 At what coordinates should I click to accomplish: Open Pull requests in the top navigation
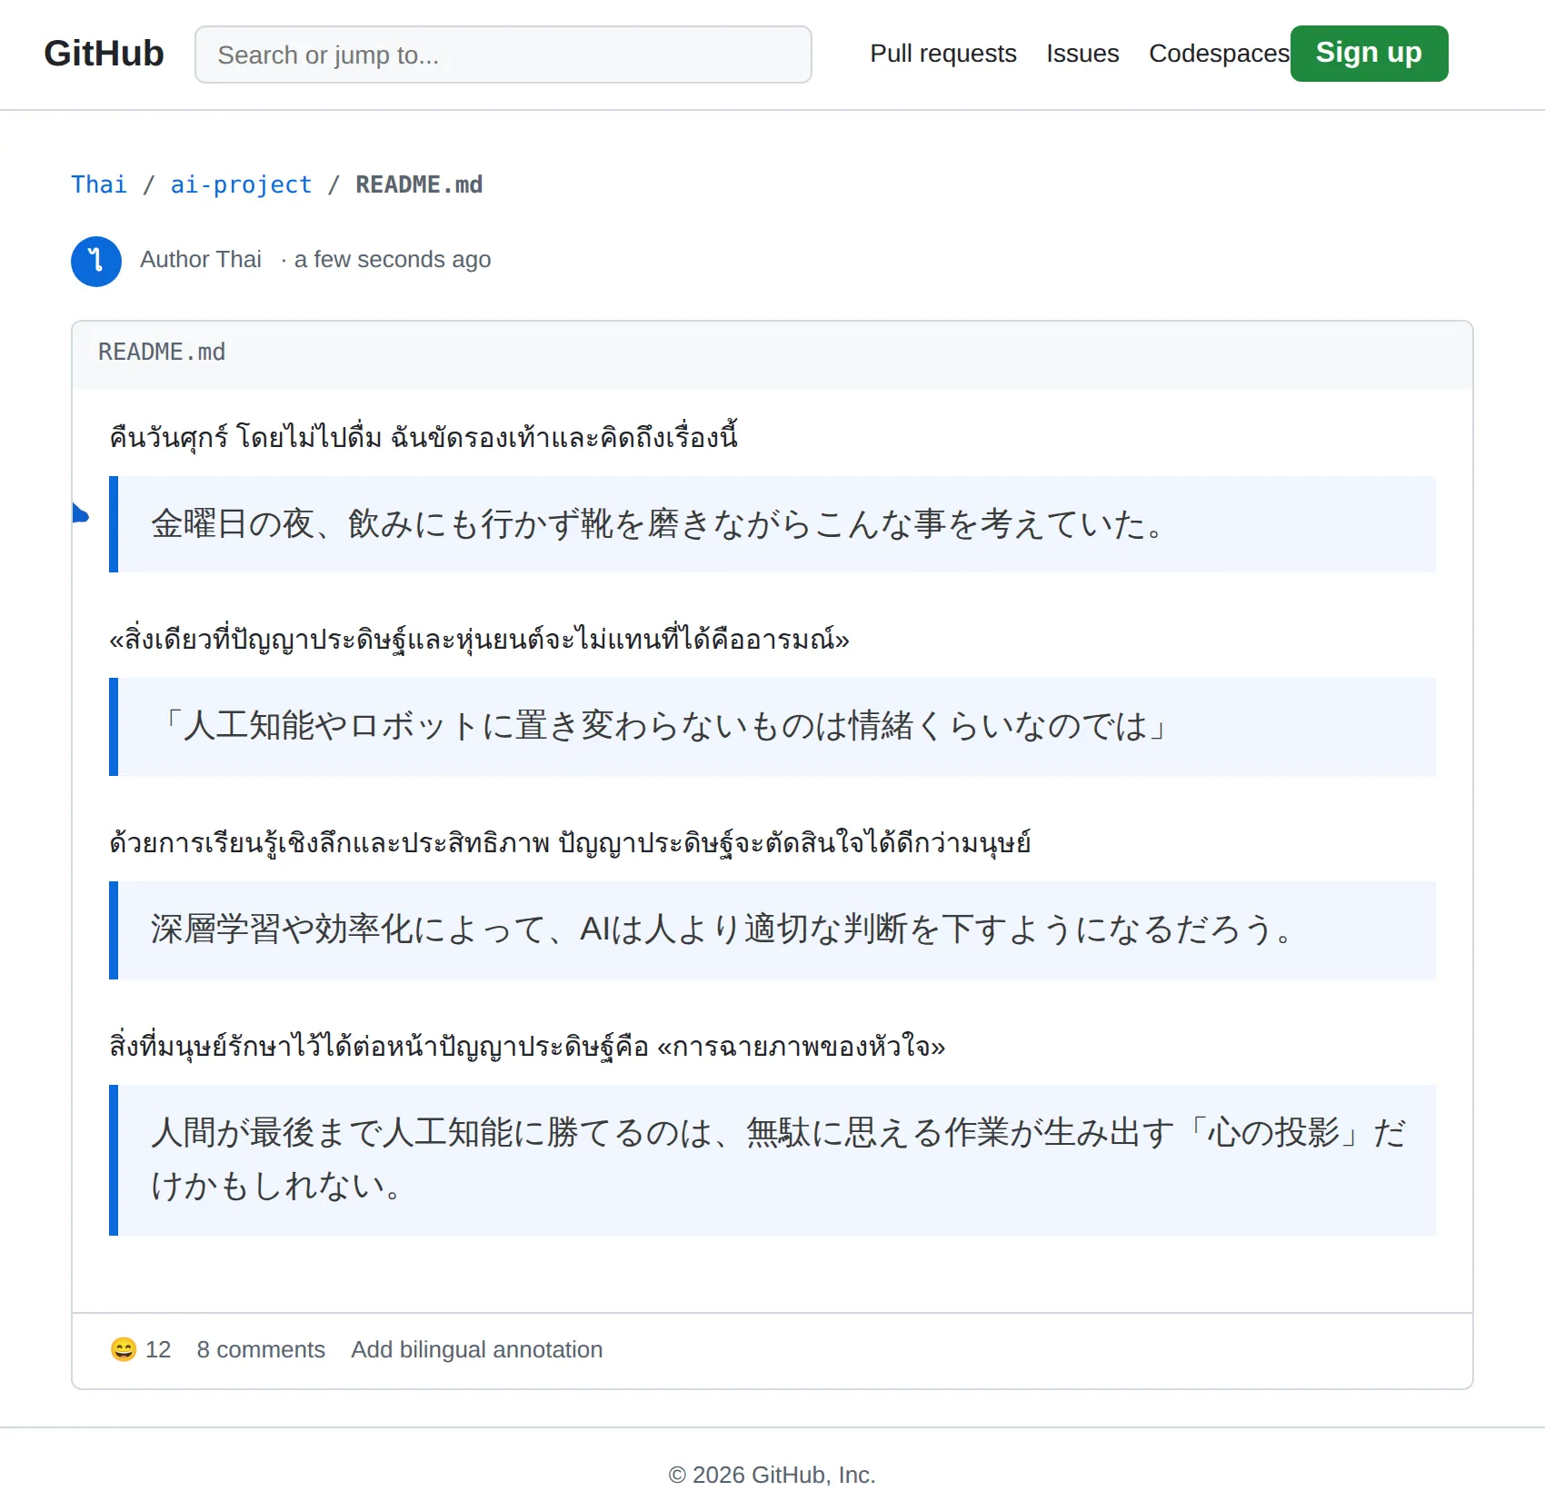(943, 54)
